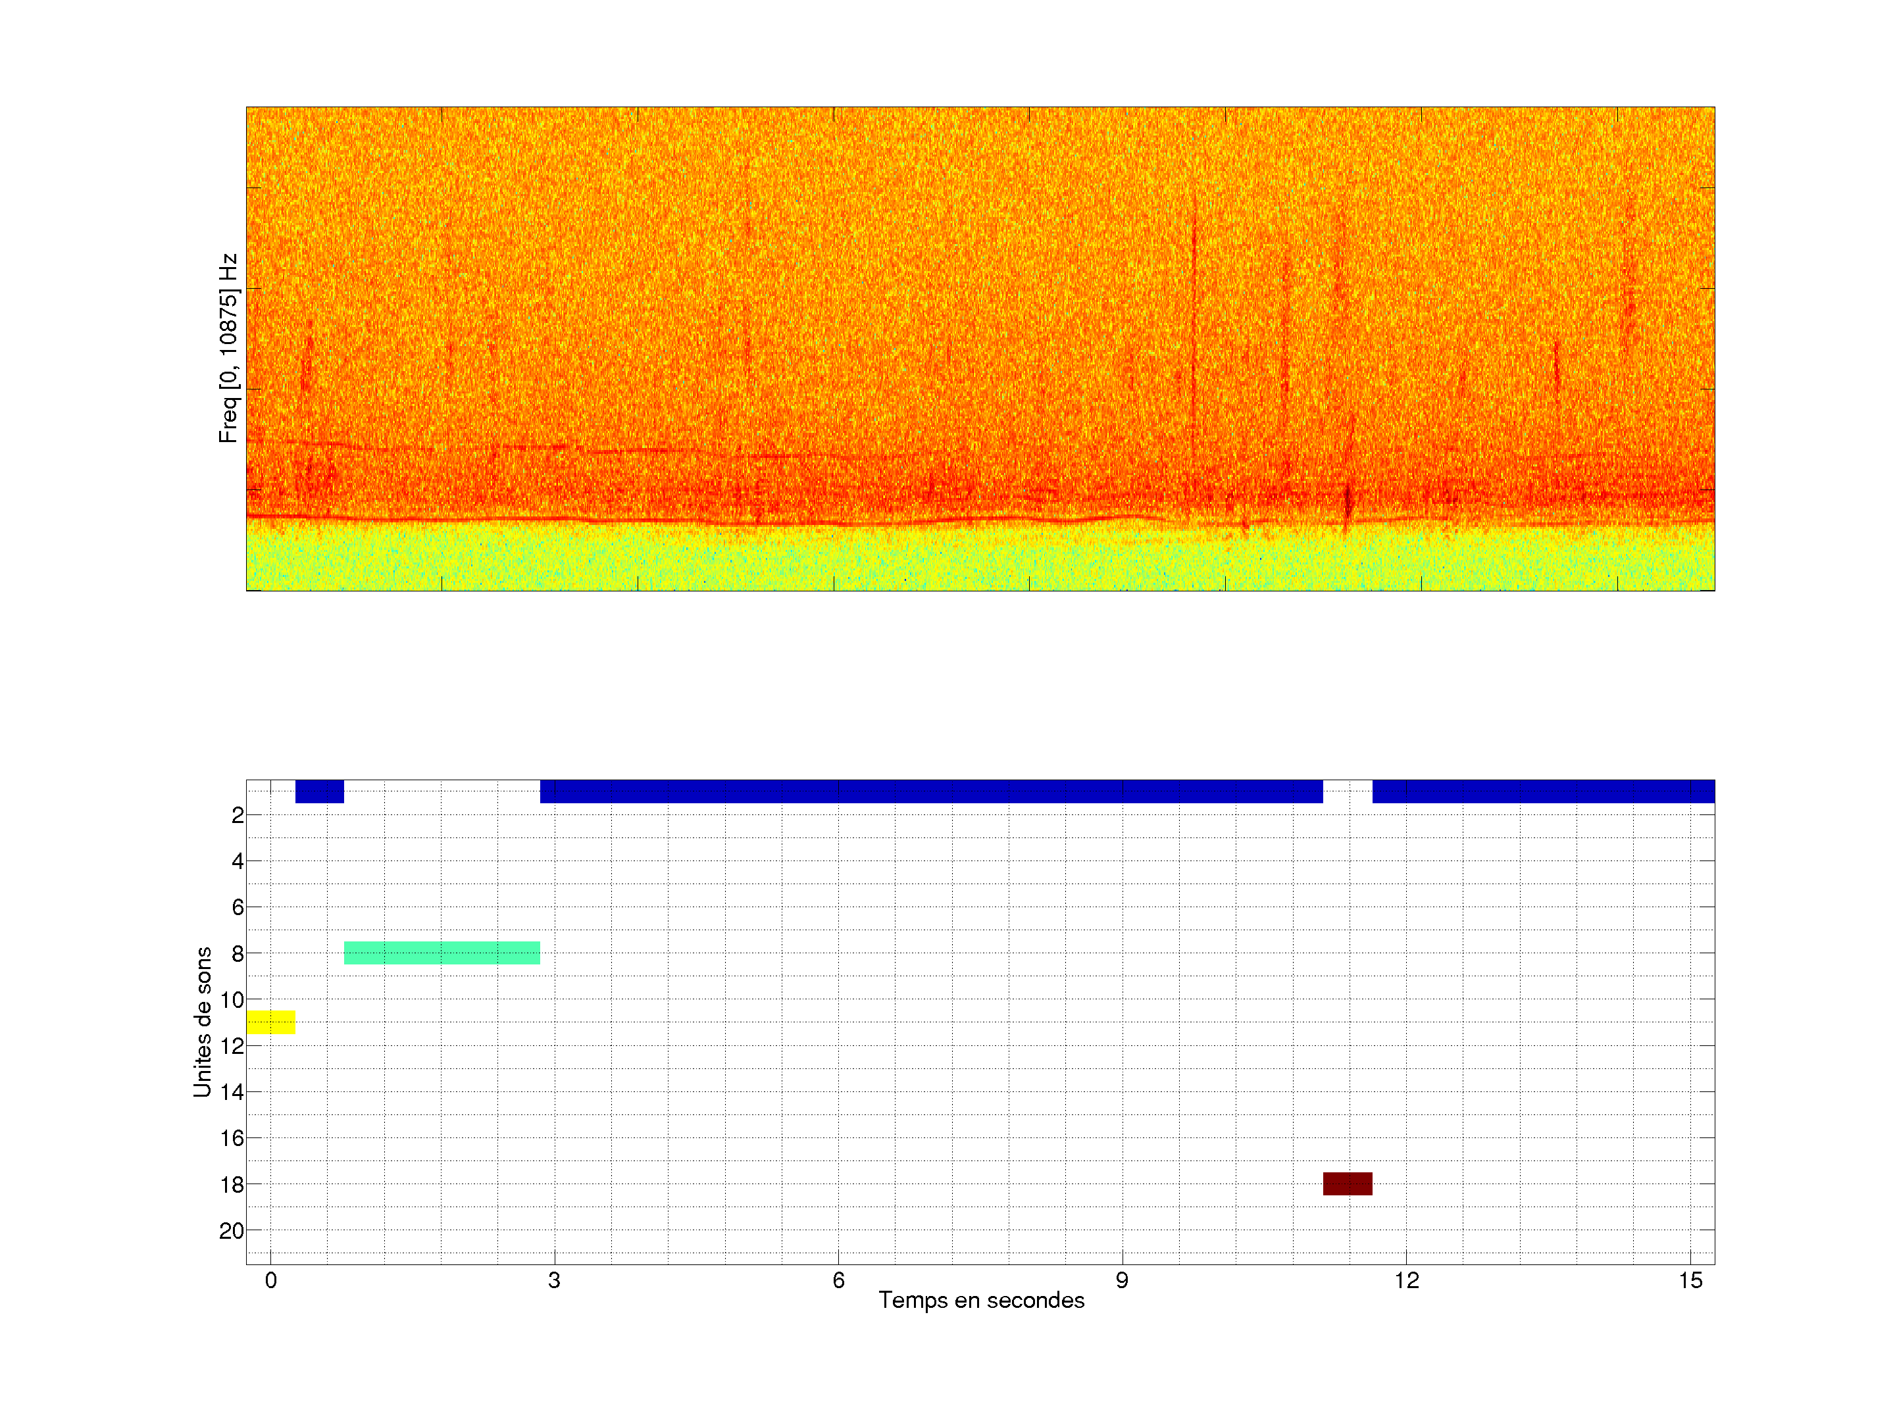This screenshot has width=1895, height=1421.
Task: Click the rightmost blue bar after 12 seconds
Action: point(1543,791)
